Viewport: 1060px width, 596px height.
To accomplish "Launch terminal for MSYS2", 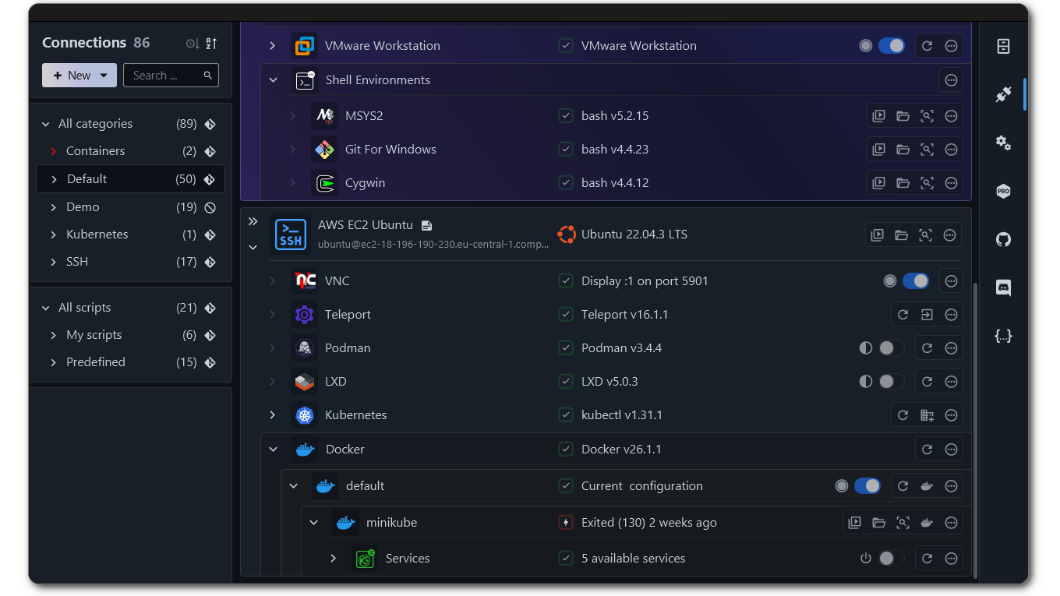I will tap(878, 116).
